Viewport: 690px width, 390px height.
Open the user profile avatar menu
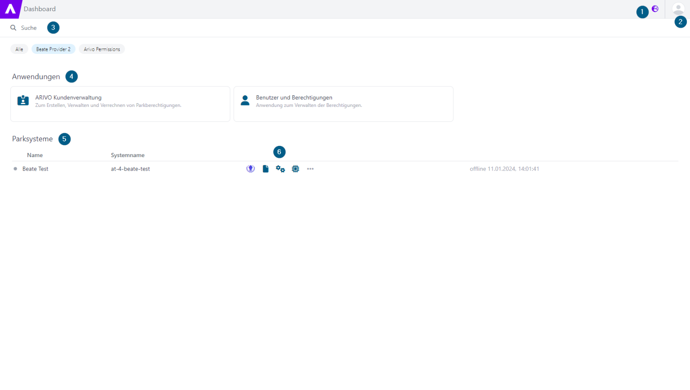pyautogui.click(x=678, y=9)
